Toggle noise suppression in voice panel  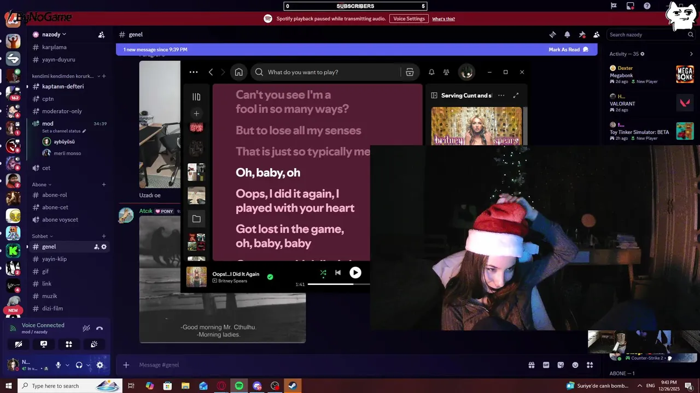86,328
